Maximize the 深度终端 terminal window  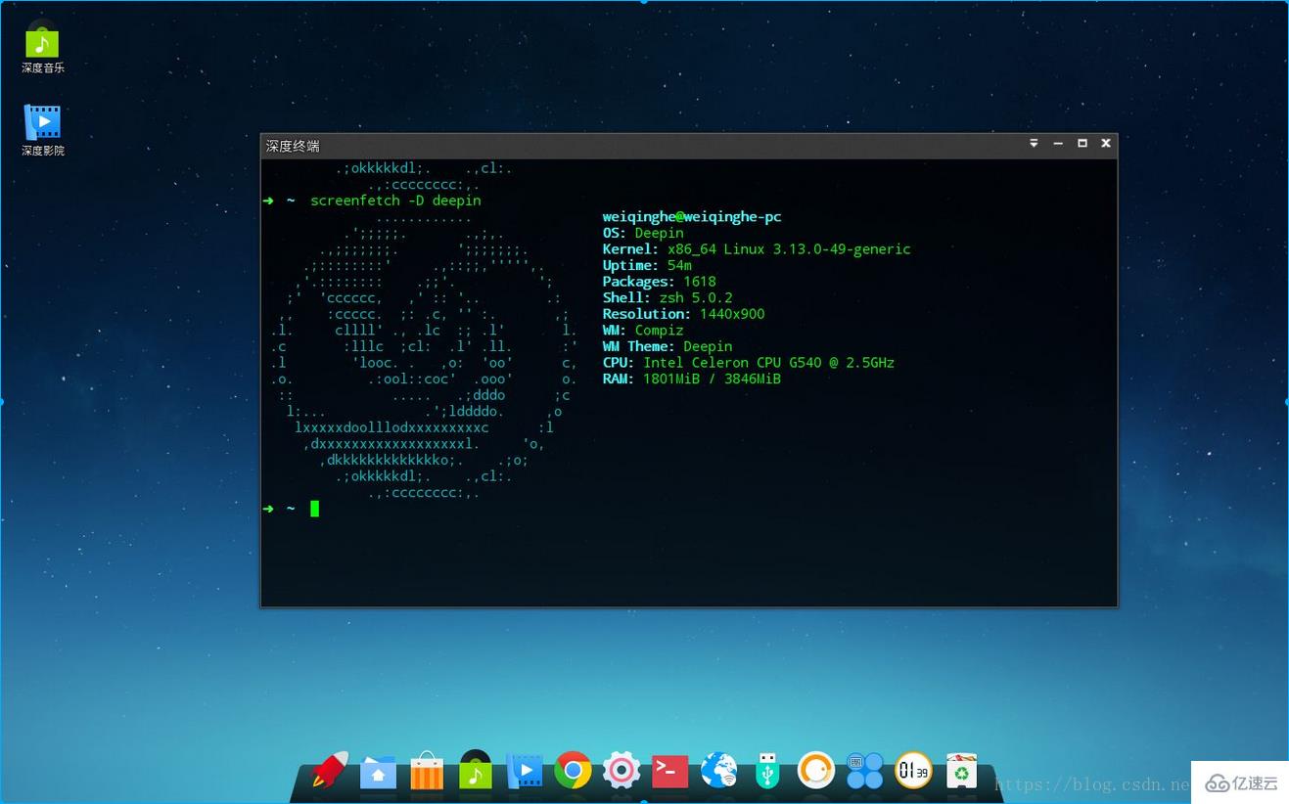coord(1082,144)
